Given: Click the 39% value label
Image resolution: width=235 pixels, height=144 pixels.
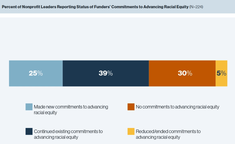Looking at the screenshot, I should (x=106, y=73).
